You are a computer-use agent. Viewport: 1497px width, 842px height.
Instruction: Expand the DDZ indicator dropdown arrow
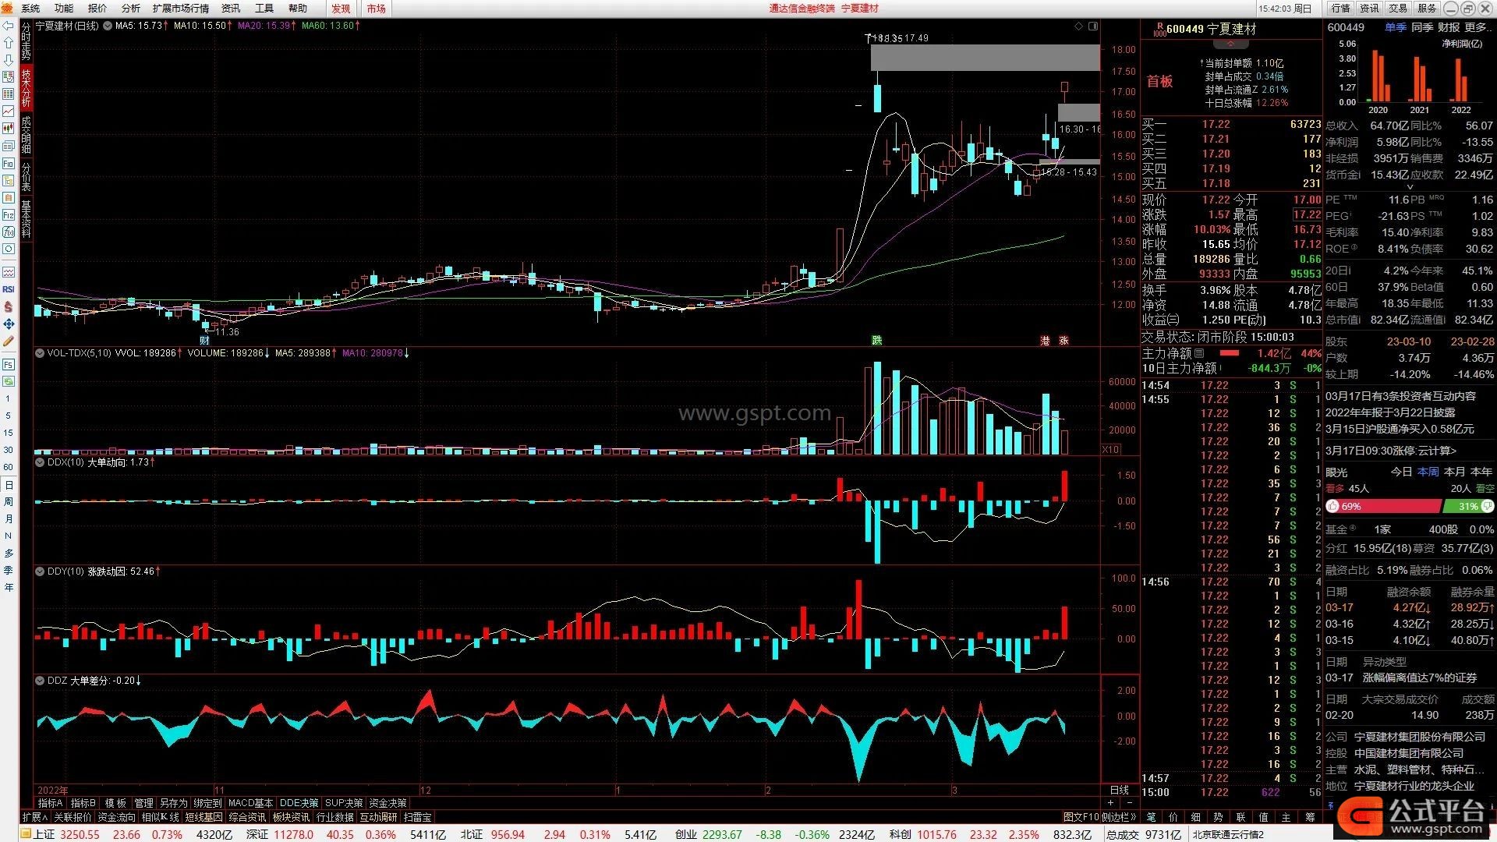(40, 681)
